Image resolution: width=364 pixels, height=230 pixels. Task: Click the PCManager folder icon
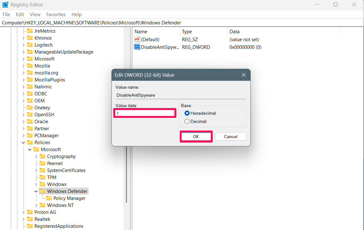(30, 136)
